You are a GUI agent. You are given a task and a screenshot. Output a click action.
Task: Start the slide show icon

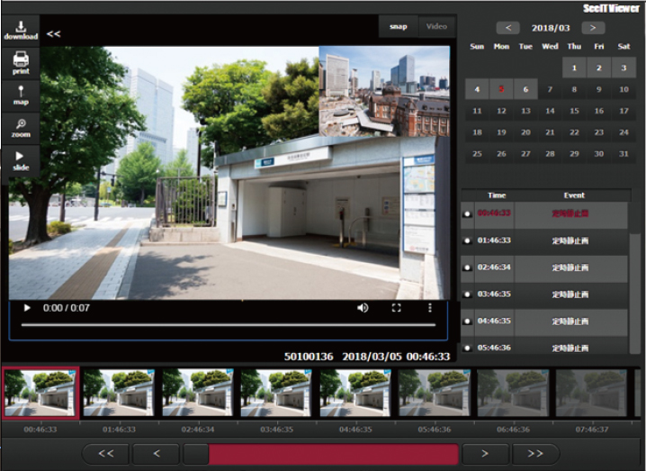pos(20,160)
